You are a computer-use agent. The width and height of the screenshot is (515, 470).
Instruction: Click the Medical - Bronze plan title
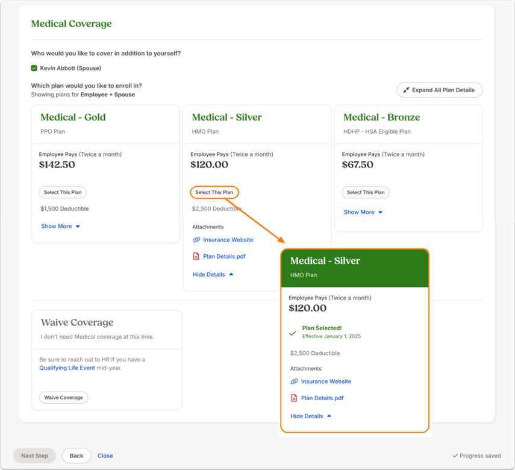click(x=382, y=117)
